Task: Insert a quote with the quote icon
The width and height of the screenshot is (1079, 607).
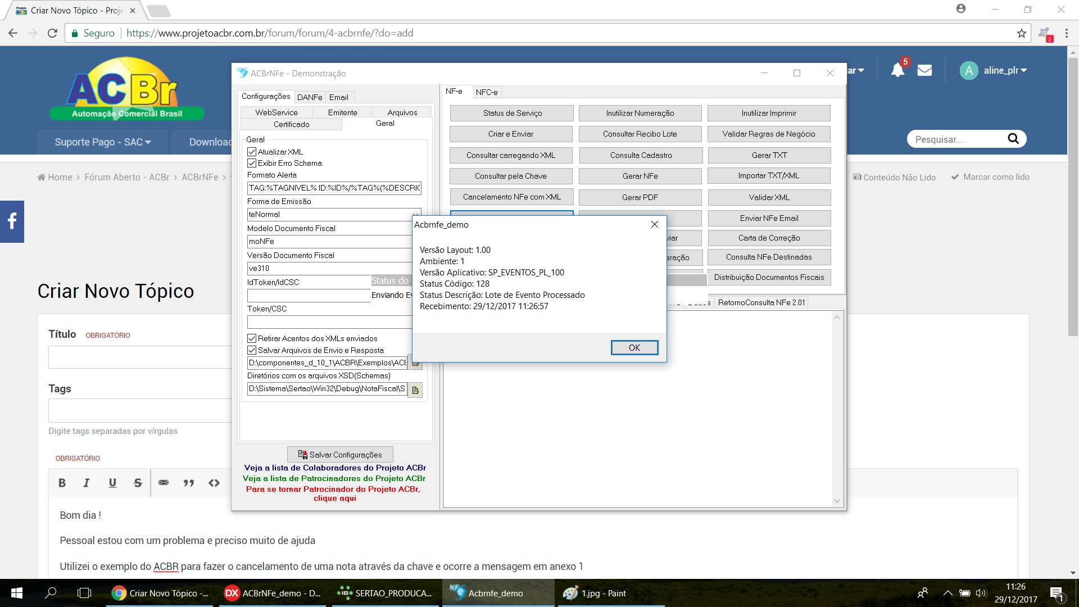Action: tap(189, 483)
